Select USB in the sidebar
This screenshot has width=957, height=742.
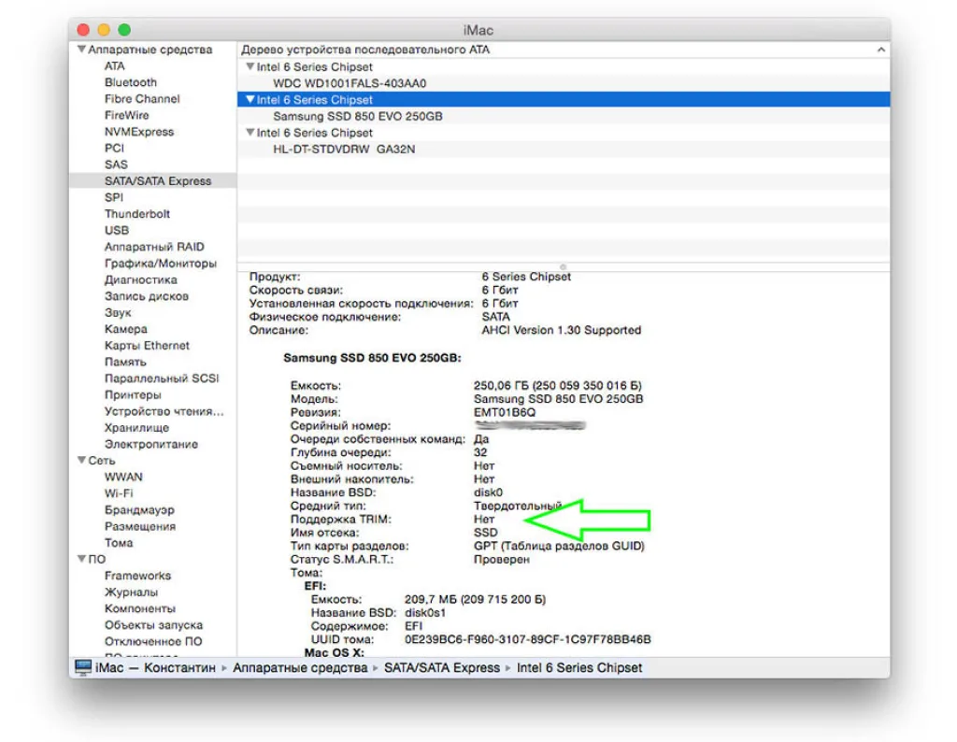pos(117,231)
